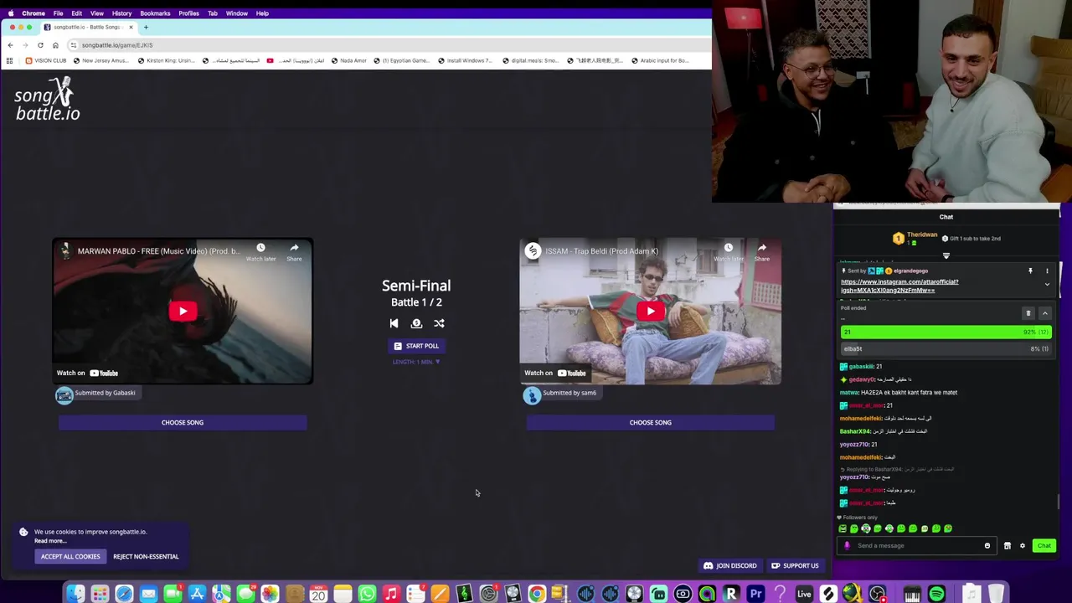Image resolution: width=1072 pixels, height=603 pixels.
Task: Open Profiles menu
Action: (x=188, y=13)
